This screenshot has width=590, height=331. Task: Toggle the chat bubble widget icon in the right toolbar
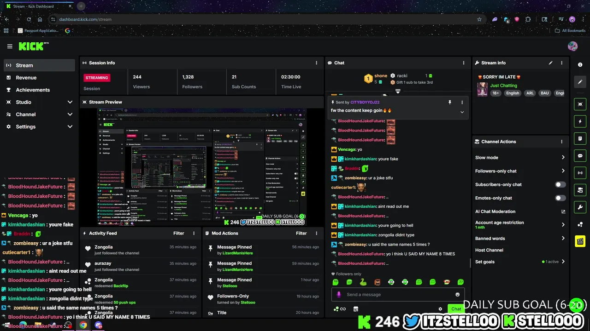[580, 156]
